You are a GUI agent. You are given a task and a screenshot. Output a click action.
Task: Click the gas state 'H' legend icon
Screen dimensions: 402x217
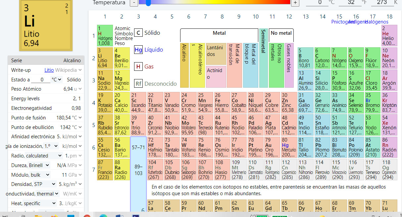pos(138,66)
